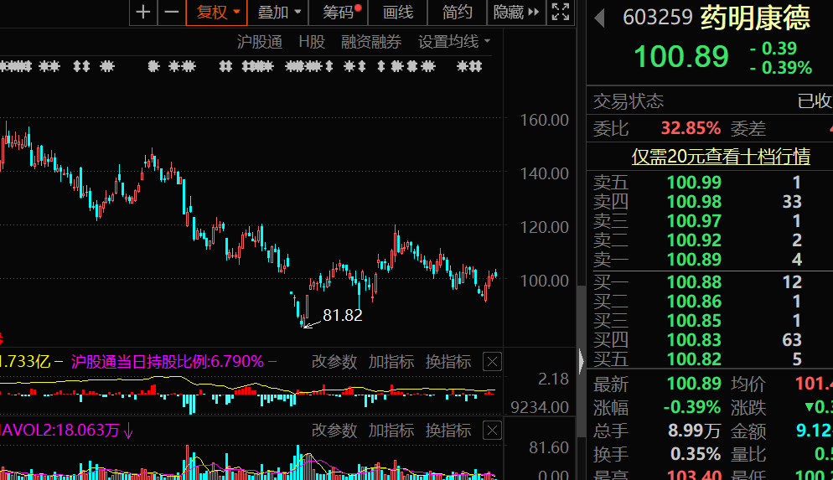The width and height of the screenshot is (833, 480).
Task: Click 换指标 in the 沪股通 sub-panel
Action: click(x=448, y=362)
